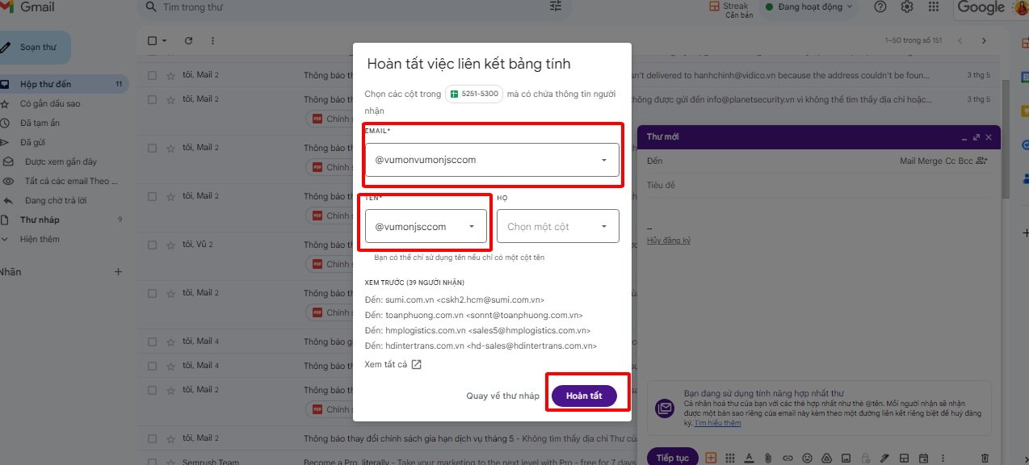Insert emoji in compose toolbar
The width and height of the screenshot is (1029, 465).
tap(807, 458)
